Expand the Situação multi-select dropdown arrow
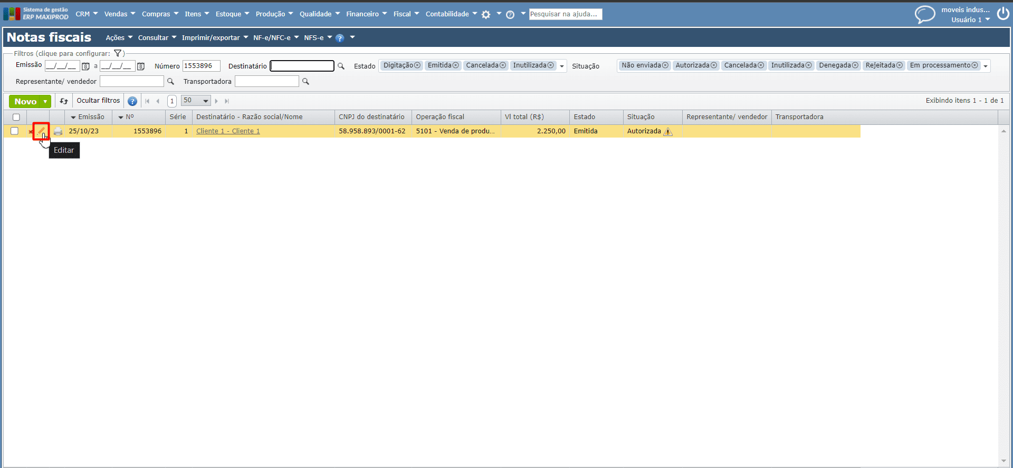1013x468 pixels. click(x=985, y=66)
